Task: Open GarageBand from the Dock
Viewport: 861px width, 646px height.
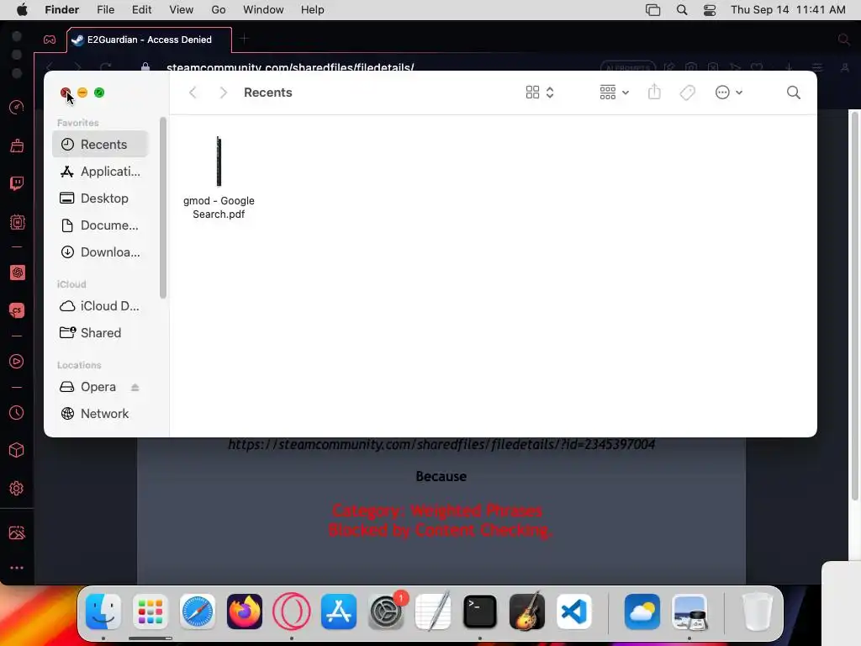Action: point(527,612)
